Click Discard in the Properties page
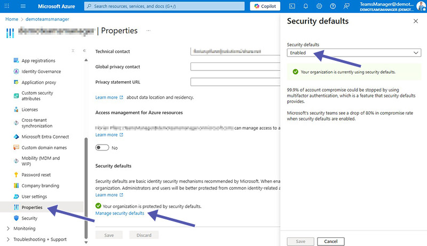The height and width of the screenshot is (246, 427). point(144,235)
